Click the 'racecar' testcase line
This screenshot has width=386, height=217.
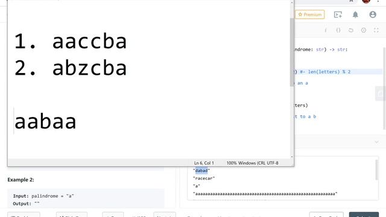(204, 178)
